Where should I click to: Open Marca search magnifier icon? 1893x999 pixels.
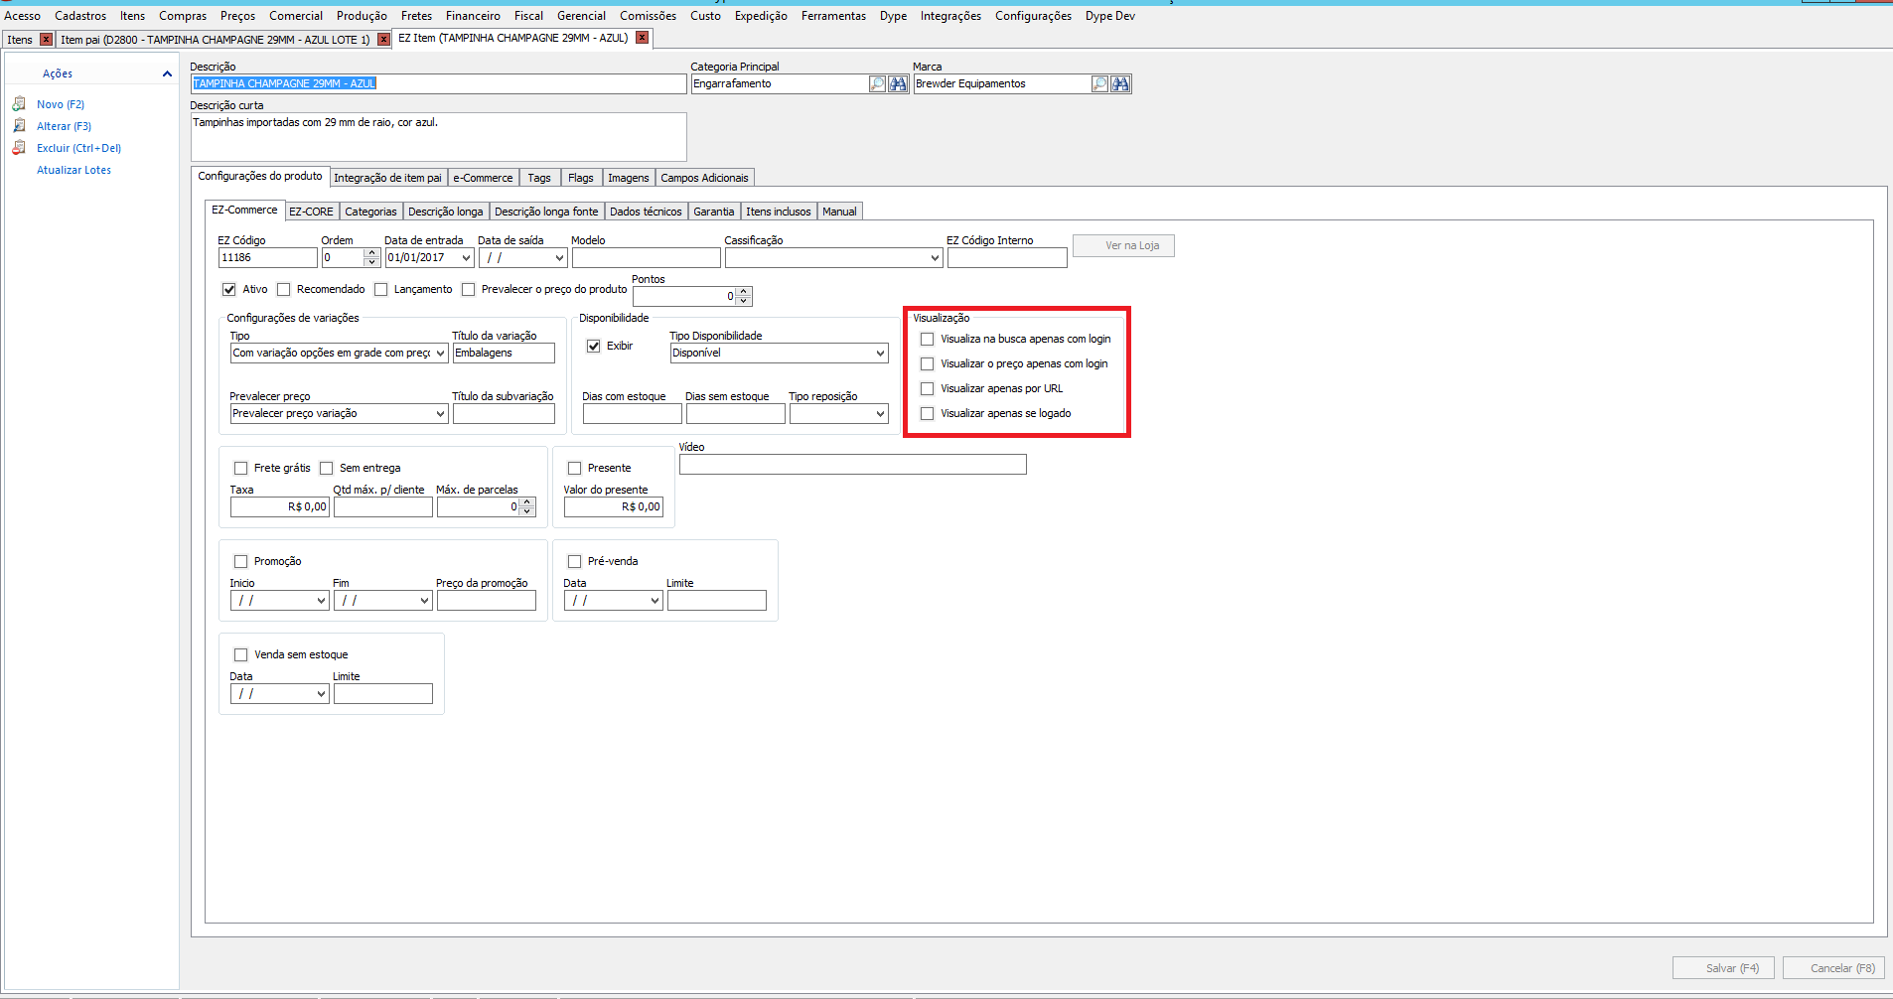click(1099, 84)
